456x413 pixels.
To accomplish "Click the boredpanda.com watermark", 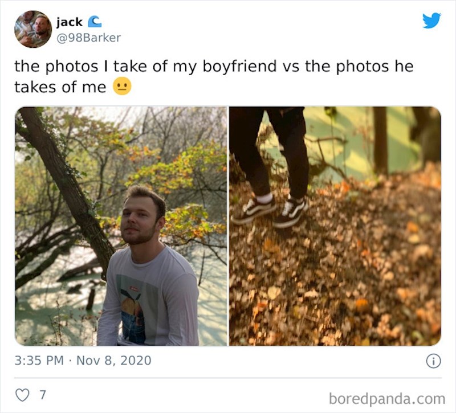I will [386, 398].
